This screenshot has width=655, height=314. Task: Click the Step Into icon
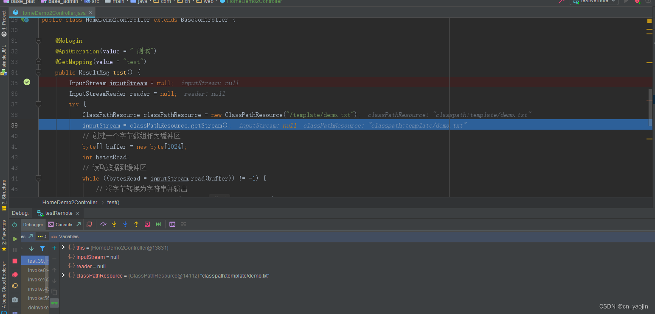click(114, 224)
